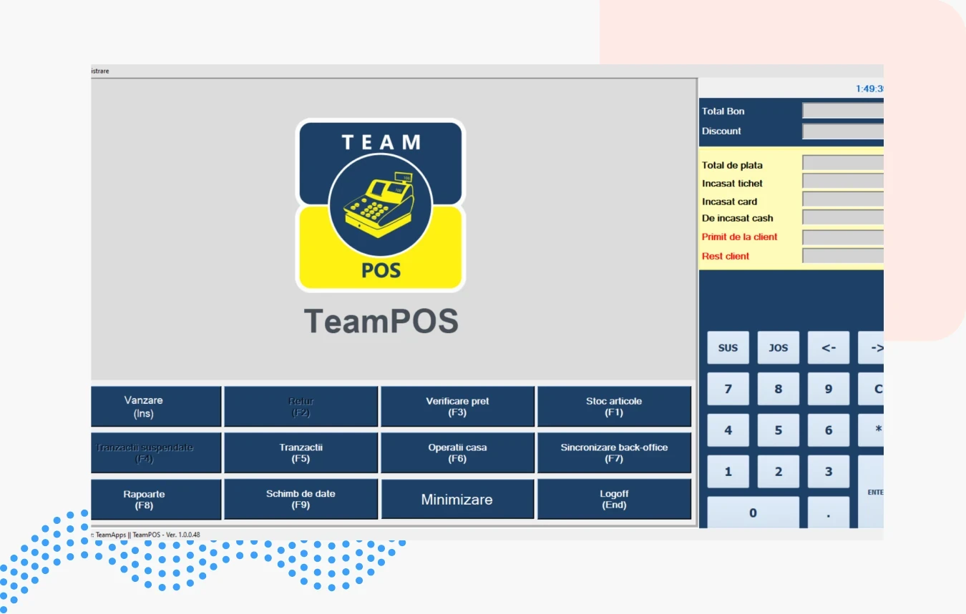
Task: Open Operatii casa (F6)
Action: click(x=457, y=452)
